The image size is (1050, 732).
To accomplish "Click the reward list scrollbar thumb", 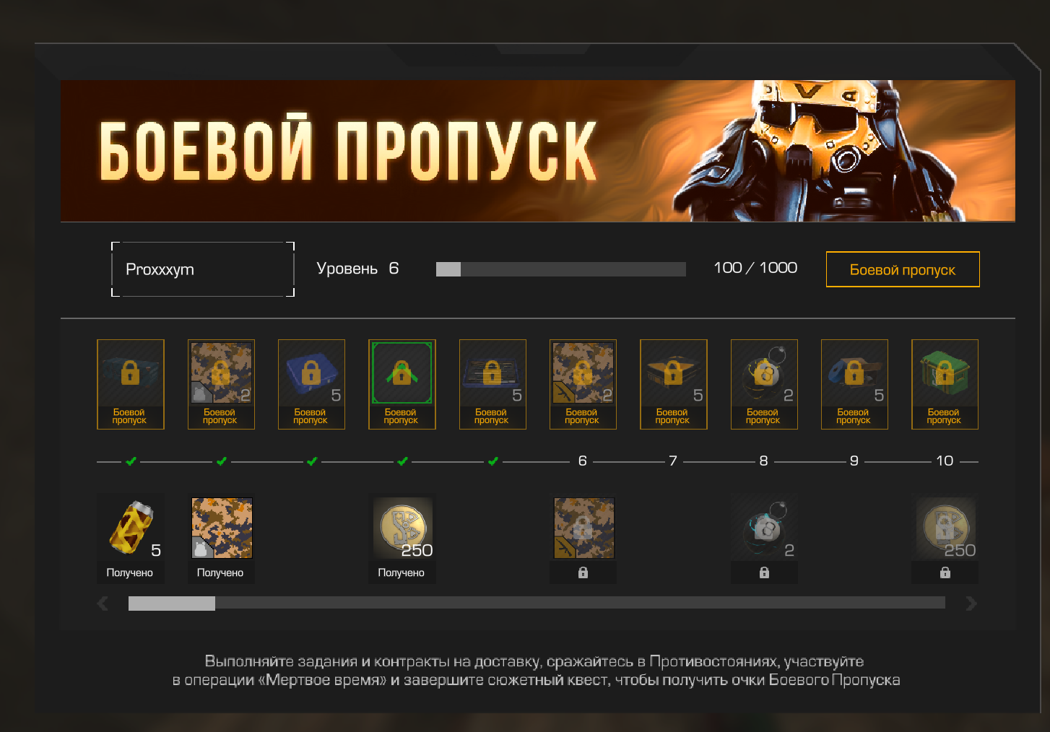I will coord(172,603).
